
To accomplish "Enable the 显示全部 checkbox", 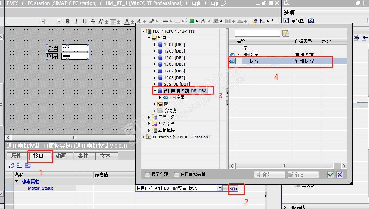I will pos(147,175).
